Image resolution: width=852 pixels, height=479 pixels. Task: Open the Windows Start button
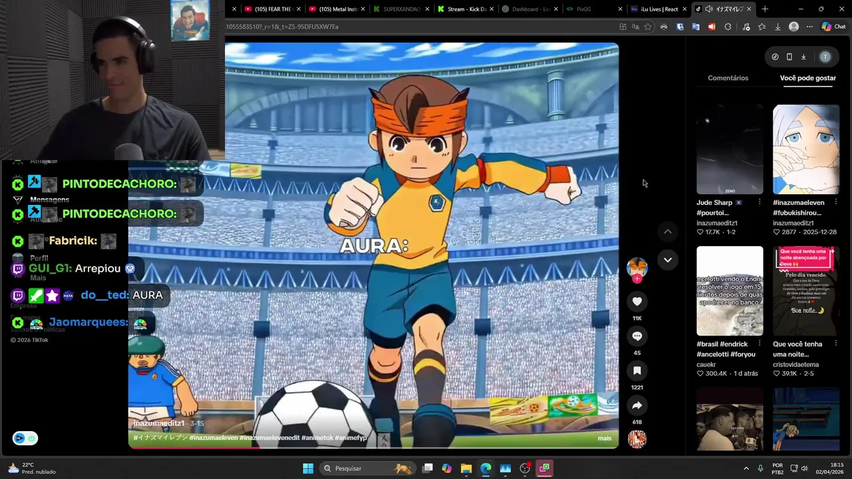[308, 468]
